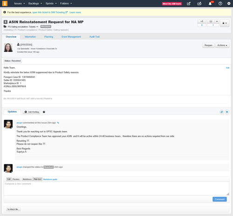Click the watcher count number one
The height and width of the screenshot is (216, 233).
pyautogui.click(x=213, y=25)
